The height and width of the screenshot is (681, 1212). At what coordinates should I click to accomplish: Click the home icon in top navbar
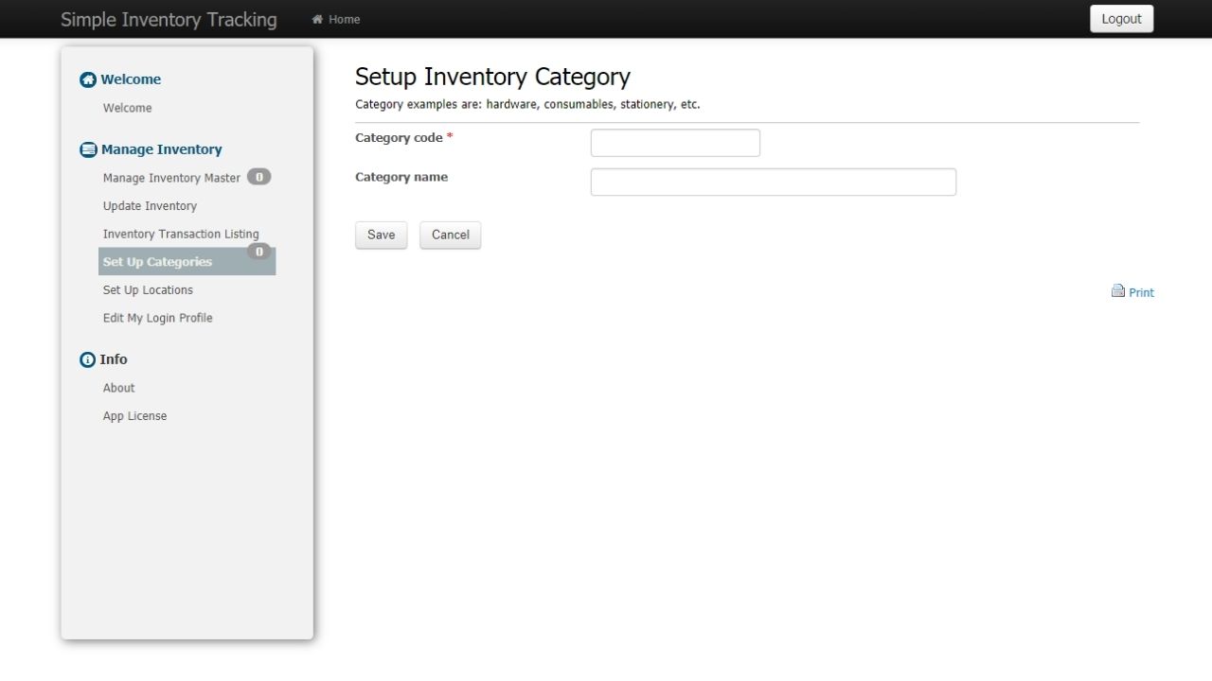[x=317, y=19]
